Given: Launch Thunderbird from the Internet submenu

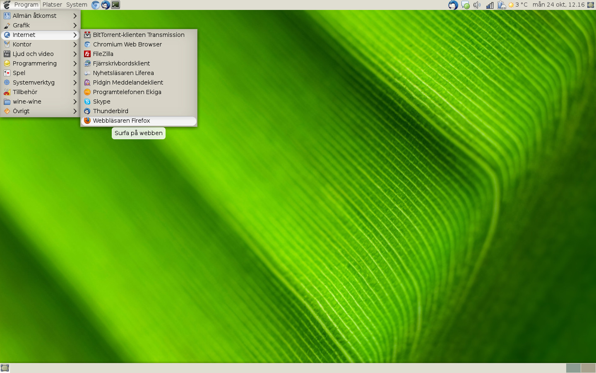Looking at the screenshot, I should pos(139,111).
